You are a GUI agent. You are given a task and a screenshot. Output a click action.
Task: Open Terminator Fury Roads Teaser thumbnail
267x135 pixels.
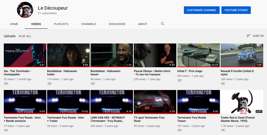(198, 102)
